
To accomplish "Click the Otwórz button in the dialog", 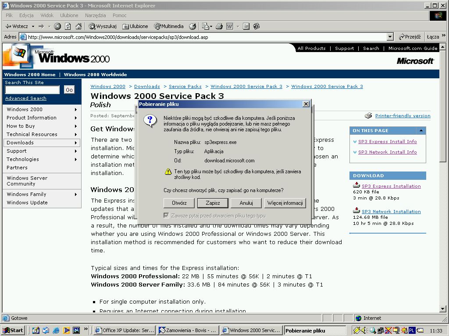I will pyautogui.click(x=179, y=203).
